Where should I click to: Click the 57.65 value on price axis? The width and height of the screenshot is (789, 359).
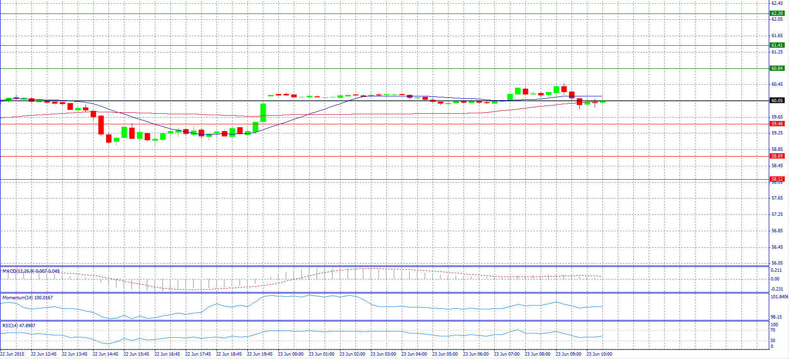(777, 198)
